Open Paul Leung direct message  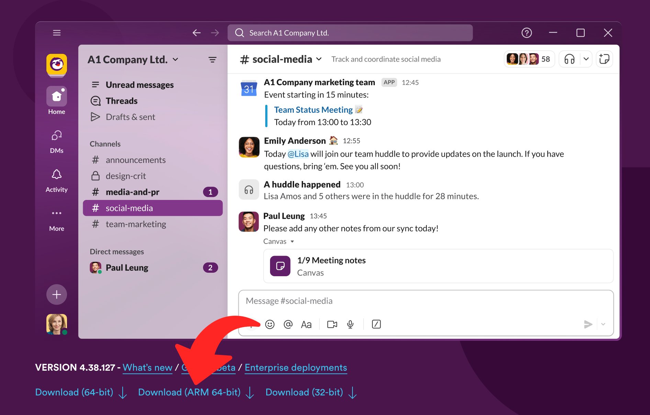(x=153, y=268)
